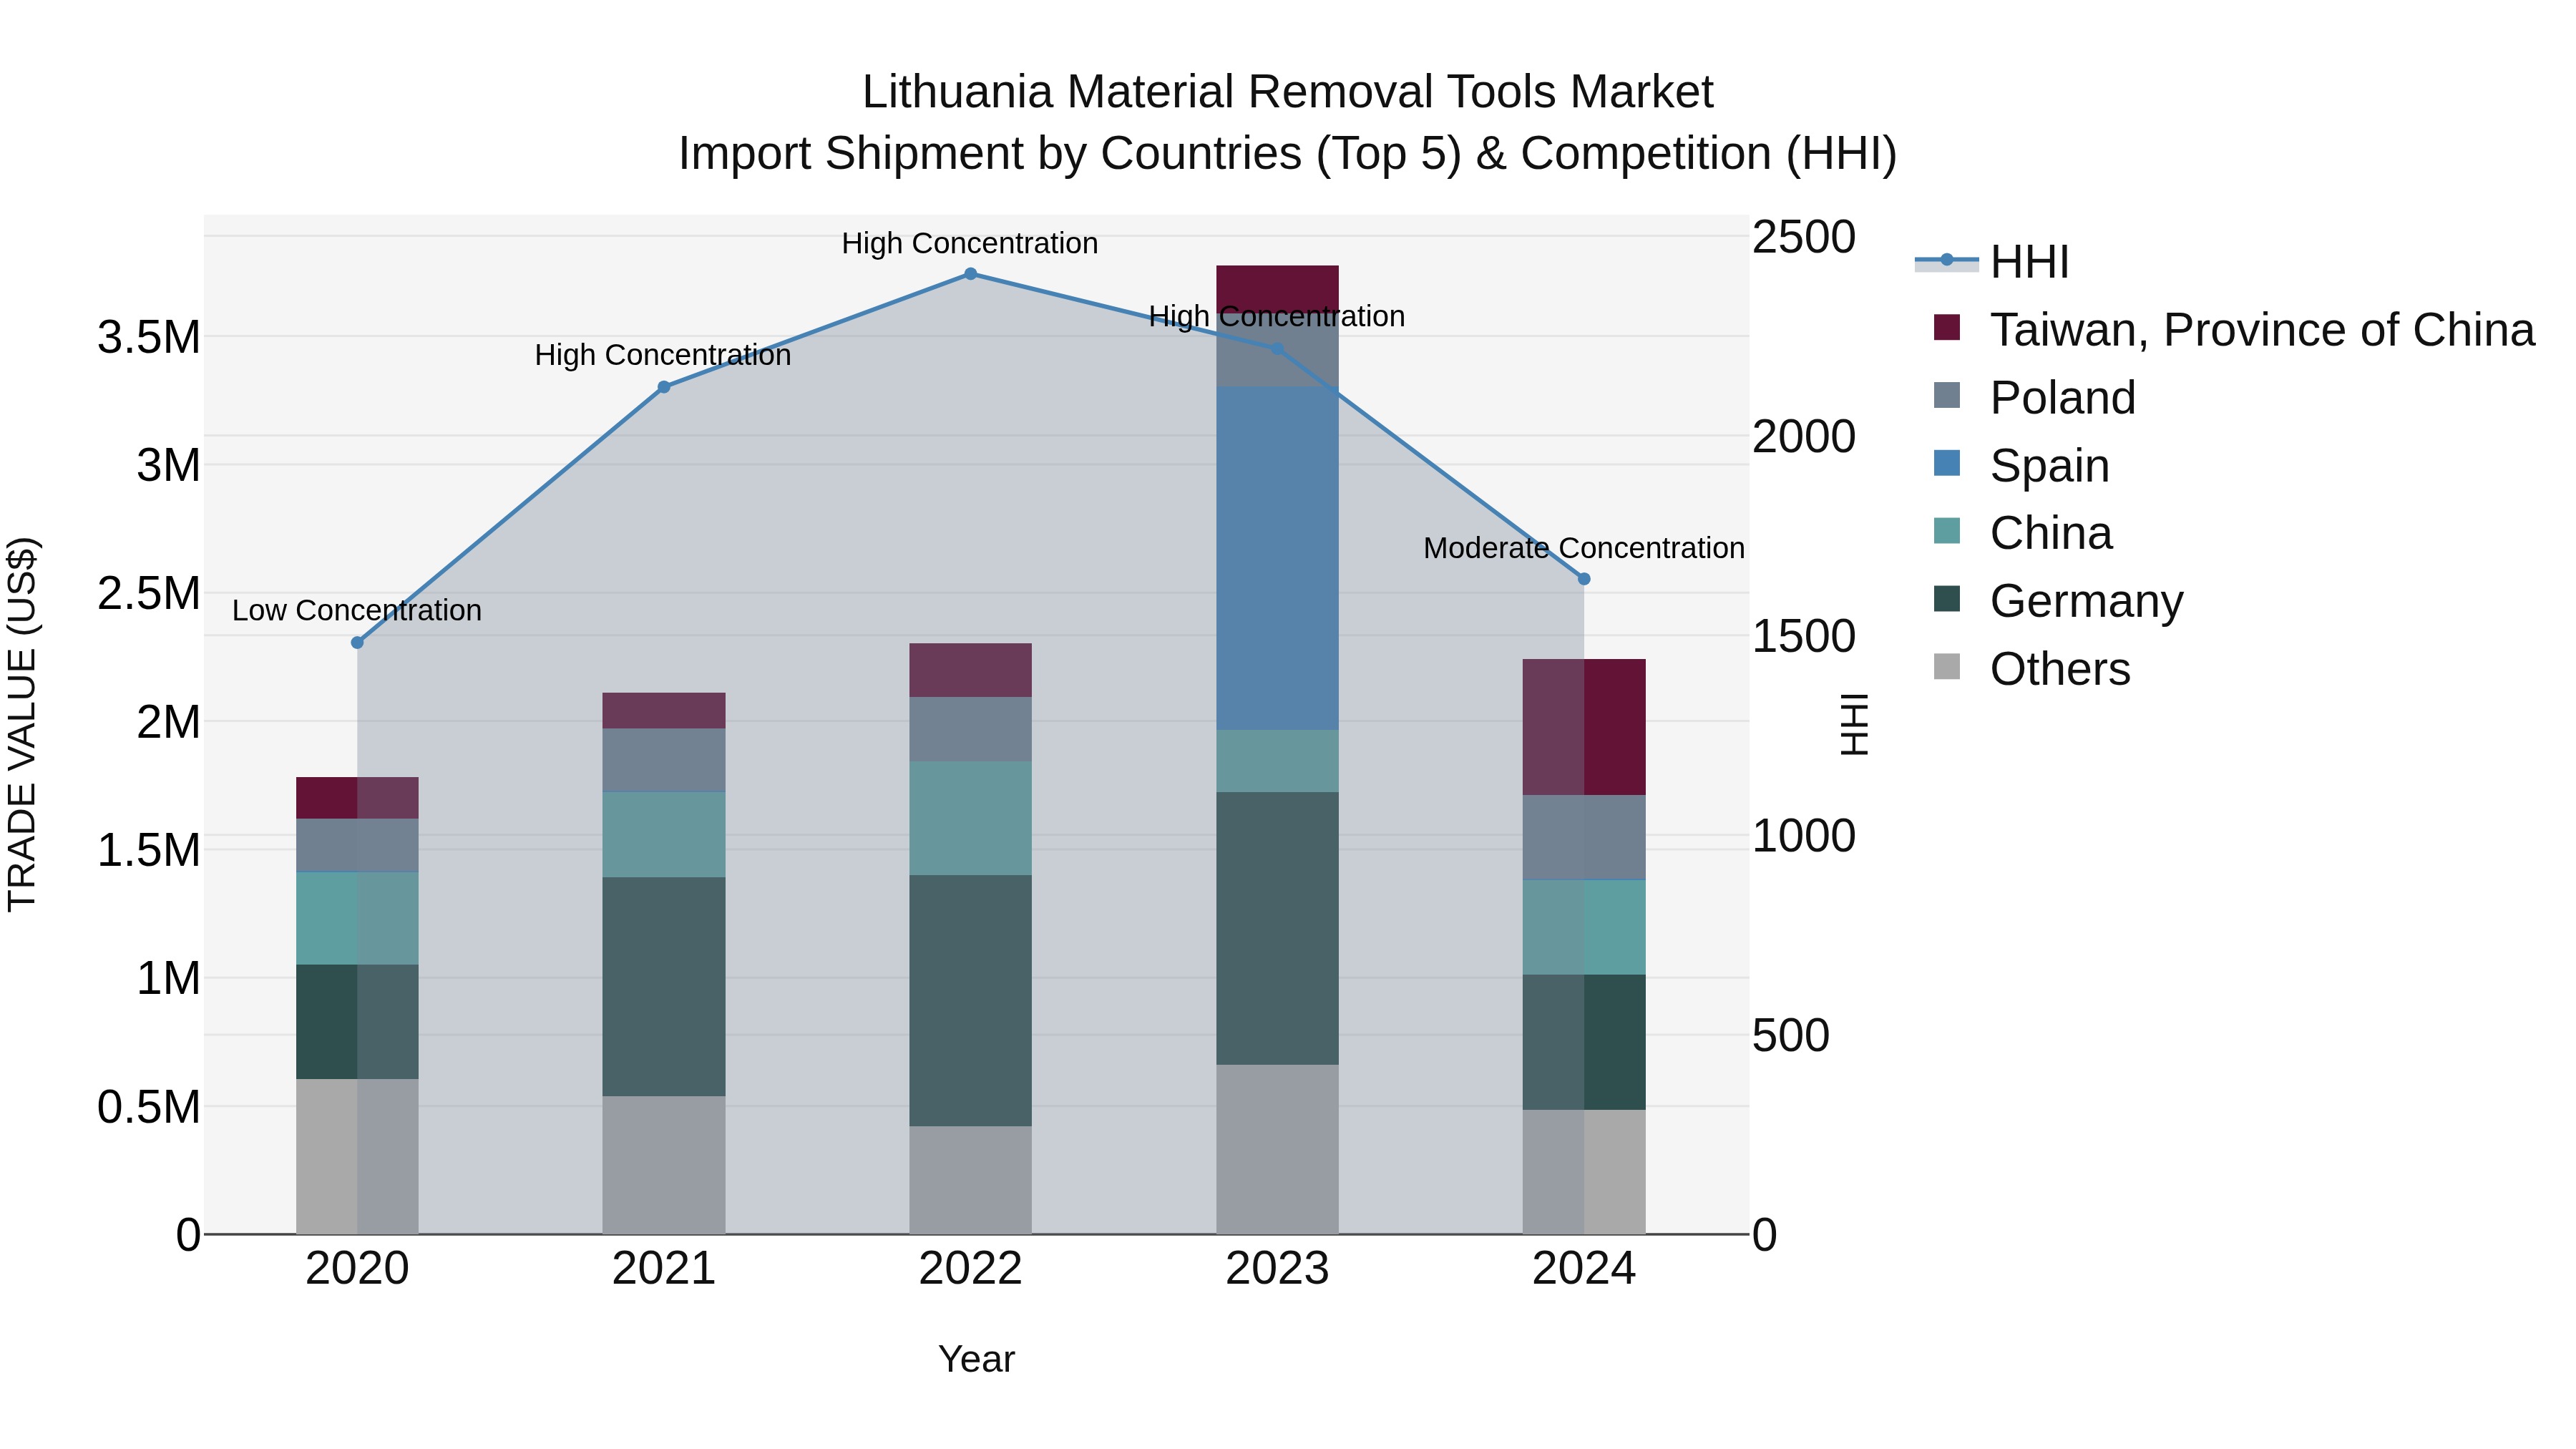Click High Concentration label above 2021
The width and height of the screenshot is (2576, 1449).
point(663,355)
